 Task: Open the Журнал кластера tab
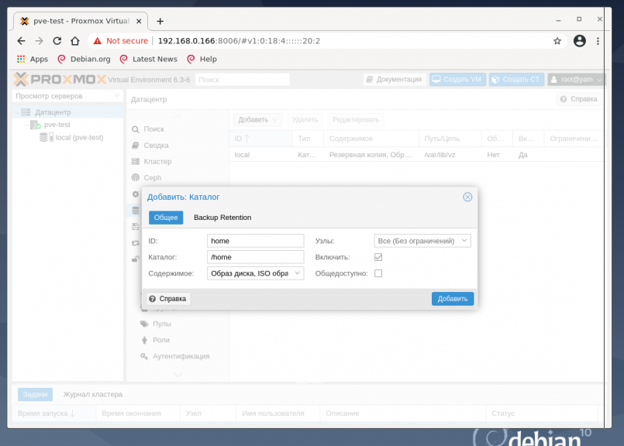point(95,394)
